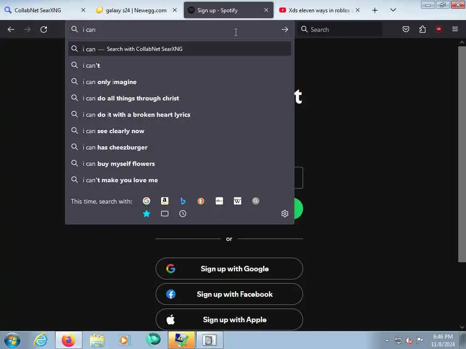The image size is (466, 349).
Task: Open the Windows Start menu
Action: point(12,340)
